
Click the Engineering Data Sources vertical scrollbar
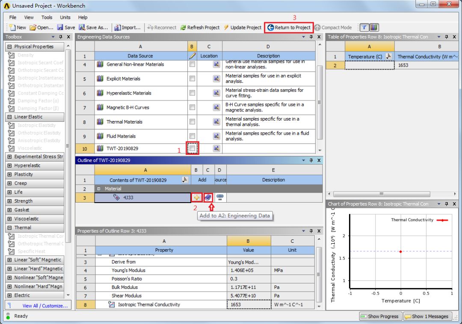320,102
